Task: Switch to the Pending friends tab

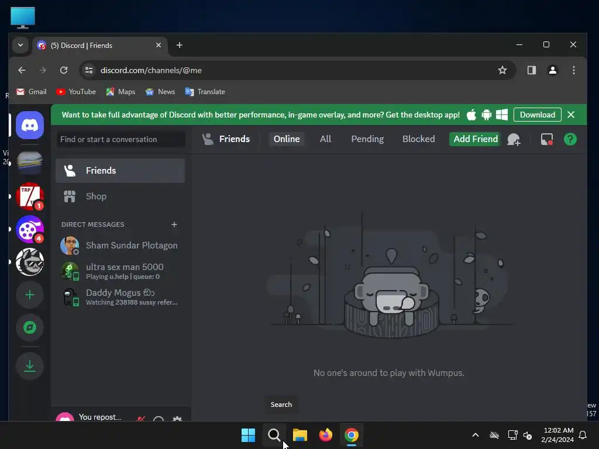Action: tap(367, 139)
